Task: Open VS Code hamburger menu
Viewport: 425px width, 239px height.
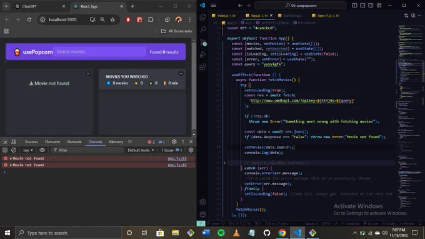Action: point(213,5)
